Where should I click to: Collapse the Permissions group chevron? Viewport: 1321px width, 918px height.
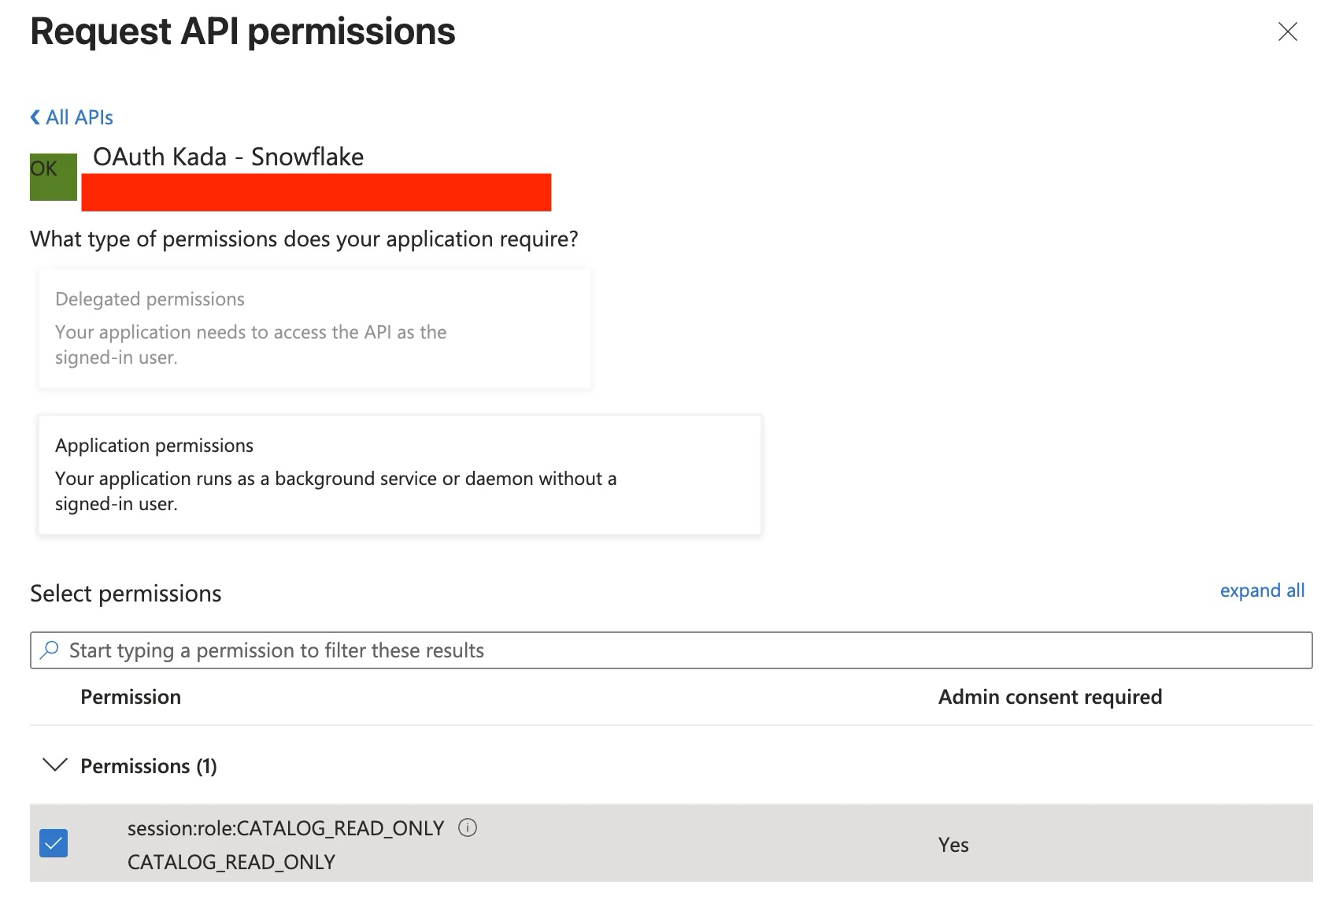coord(54,765)
